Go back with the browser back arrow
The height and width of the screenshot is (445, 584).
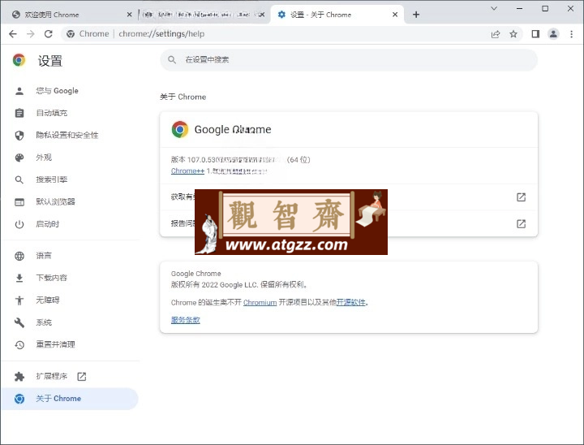coord(13,34)
